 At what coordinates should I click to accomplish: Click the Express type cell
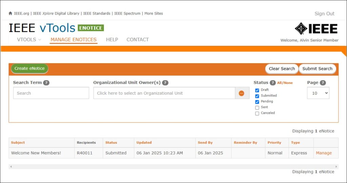coord(301,153)
